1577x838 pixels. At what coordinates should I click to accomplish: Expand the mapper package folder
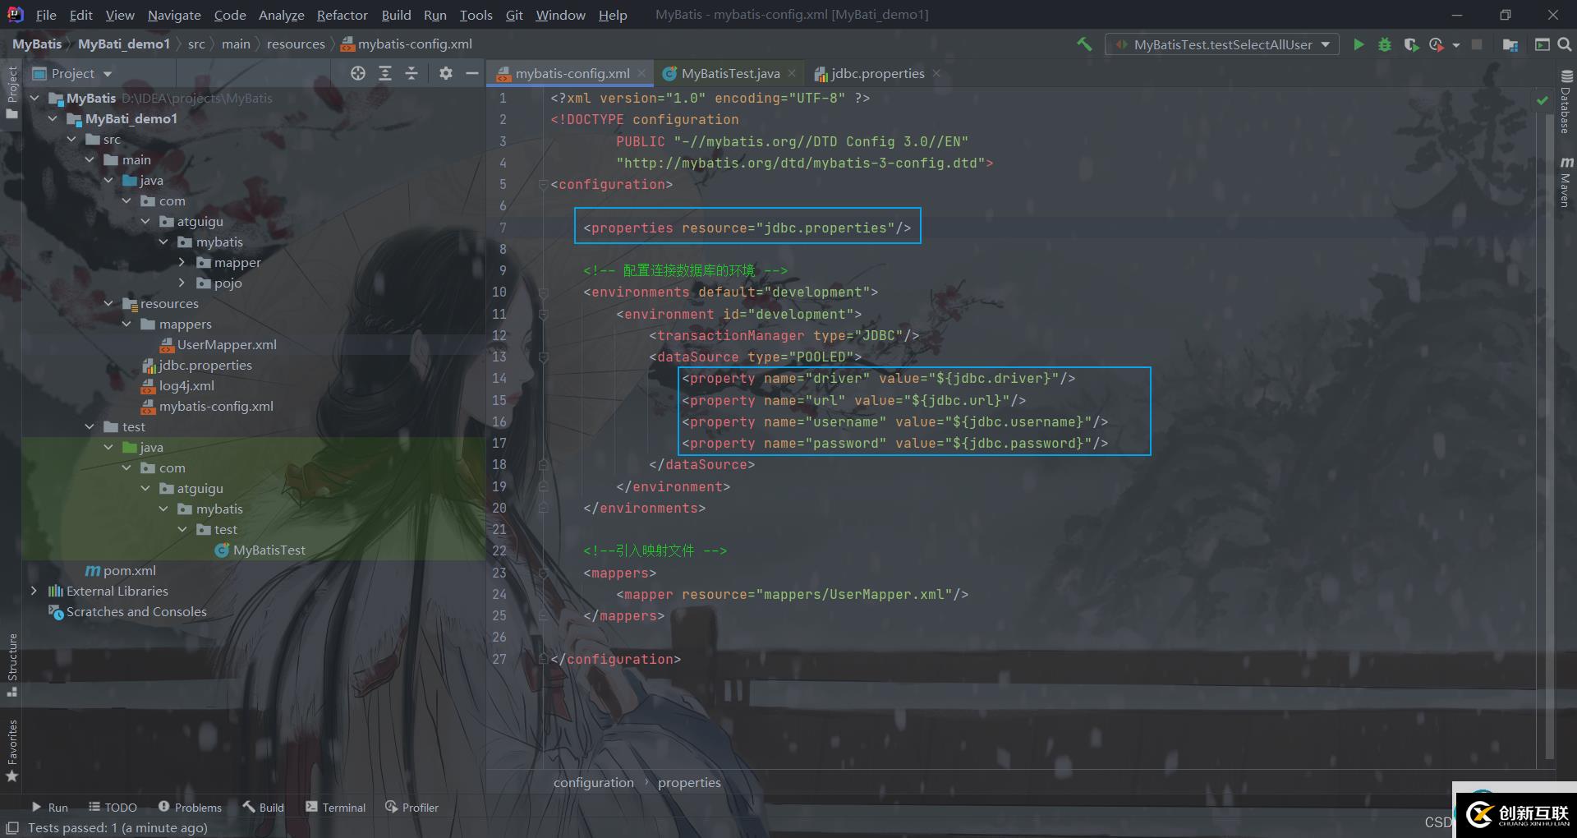click(x=182, y=262)
